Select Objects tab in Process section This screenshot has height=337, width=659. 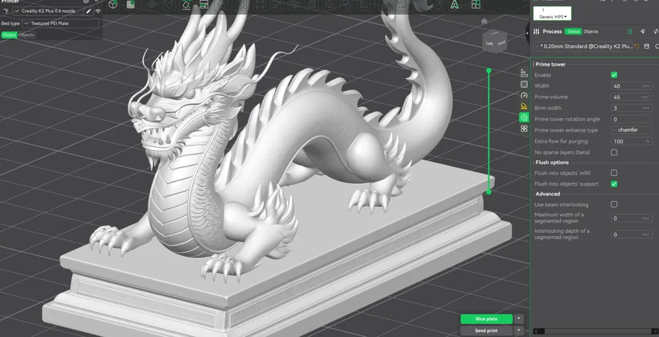coord(590,32)
